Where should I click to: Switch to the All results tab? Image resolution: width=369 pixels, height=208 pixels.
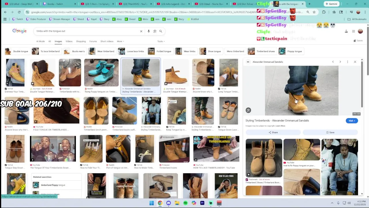click(50, 41)
